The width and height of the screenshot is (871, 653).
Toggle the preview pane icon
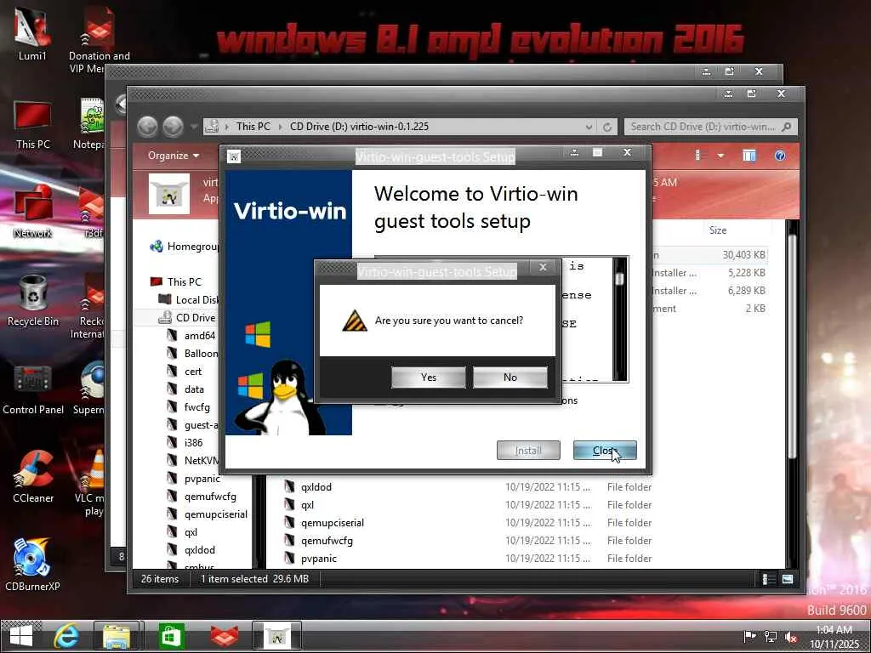[x=749, y=156]
